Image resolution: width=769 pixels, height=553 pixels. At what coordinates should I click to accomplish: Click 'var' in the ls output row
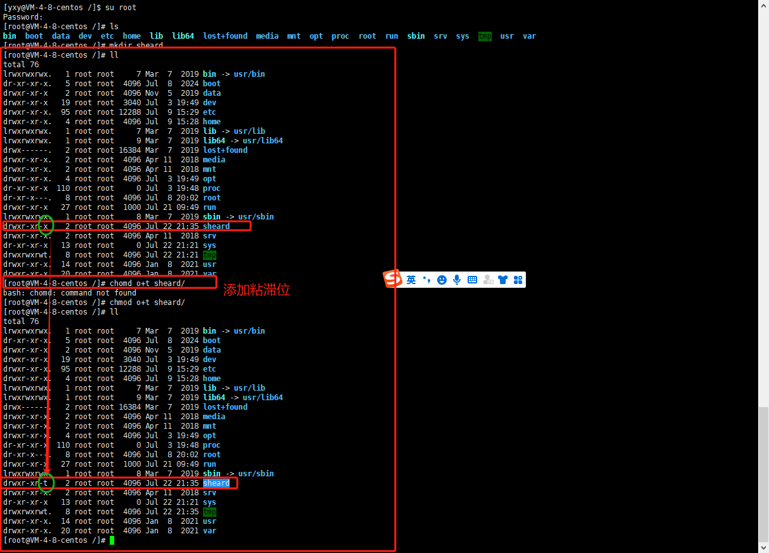[529, 36]
